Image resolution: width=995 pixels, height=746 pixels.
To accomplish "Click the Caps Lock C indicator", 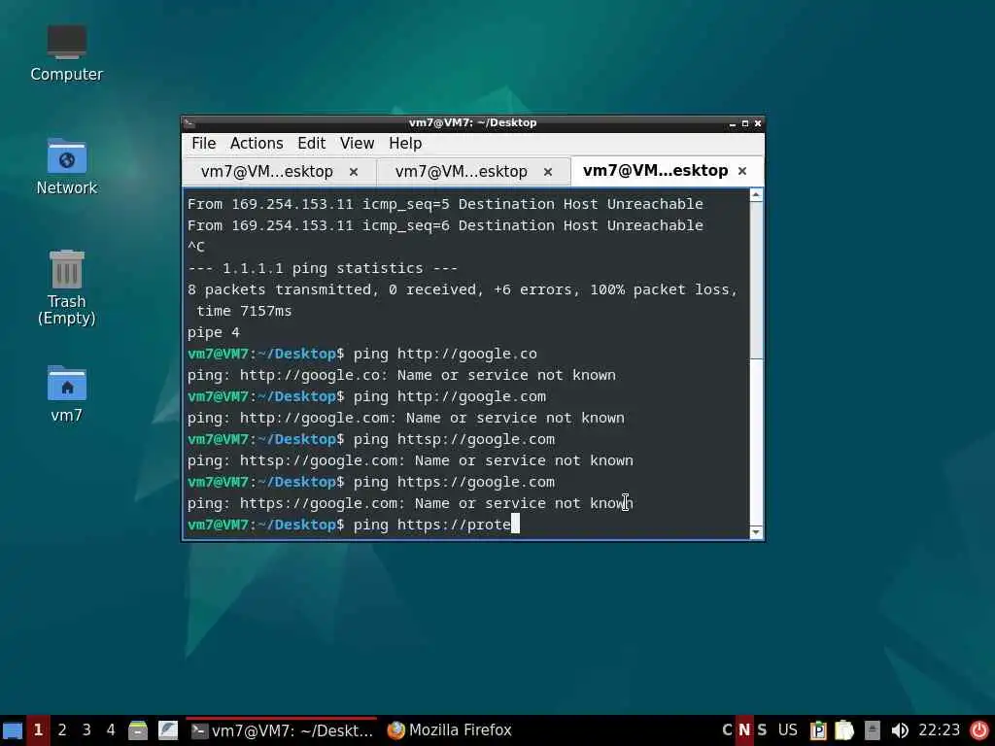I will pyautogui.click(x=727, y=730).
